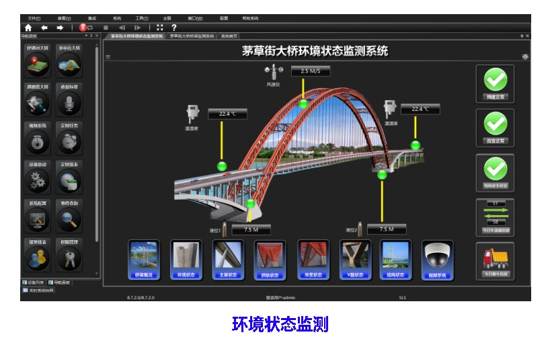
Task: Click the green indicator under the wind speed sensor
Action: point(303,104)
